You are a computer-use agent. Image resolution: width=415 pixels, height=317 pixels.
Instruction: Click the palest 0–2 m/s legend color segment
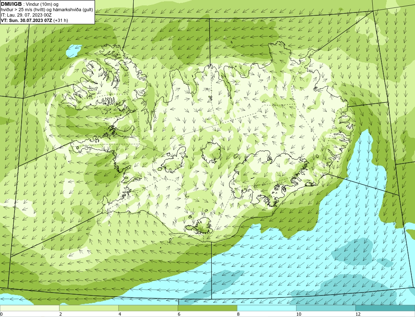29,308
